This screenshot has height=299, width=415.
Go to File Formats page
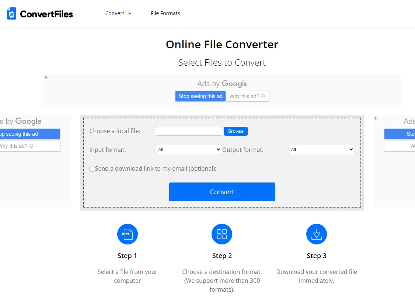pyautogui.click(x=165, y=13)
